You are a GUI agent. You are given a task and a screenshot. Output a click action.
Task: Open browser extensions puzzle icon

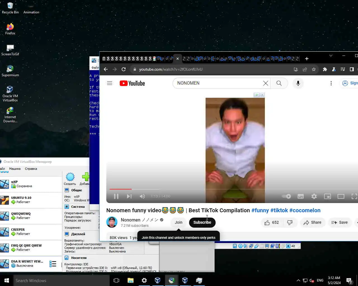coord(325,69)
